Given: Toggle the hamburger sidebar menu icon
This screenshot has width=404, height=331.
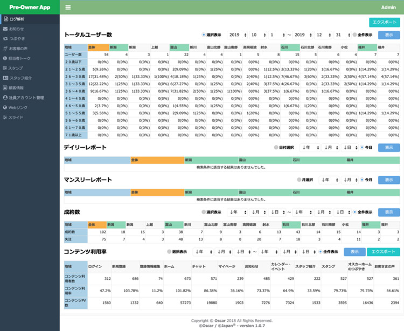Looking at the screenshot, I should [x=68, y=8].
